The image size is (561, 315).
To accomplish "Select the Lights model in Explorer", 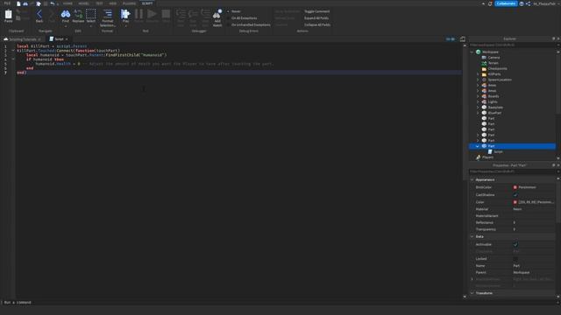I will (493, 101).
